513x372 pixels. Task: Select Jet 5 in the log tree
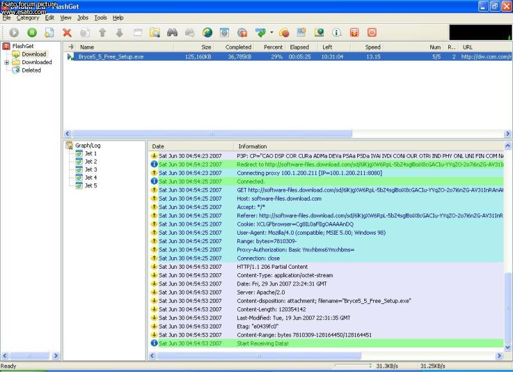pyautogui.click(x=90, y=185)
